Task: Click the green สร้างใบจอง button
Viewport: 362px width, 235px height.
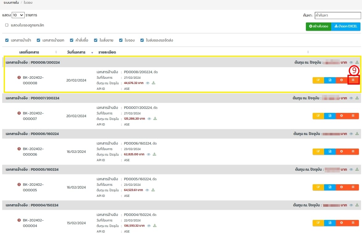Action: coord(318,26)
